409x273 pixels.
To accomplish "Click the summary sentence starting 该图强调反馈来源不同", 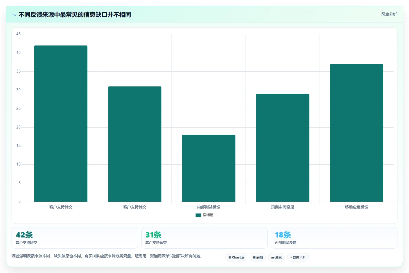I will 107,256.
